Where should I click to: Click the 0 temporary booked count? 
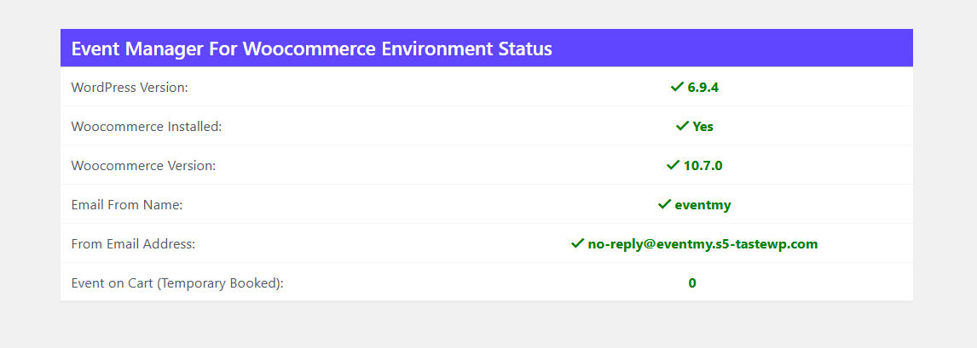click(692, 282)
